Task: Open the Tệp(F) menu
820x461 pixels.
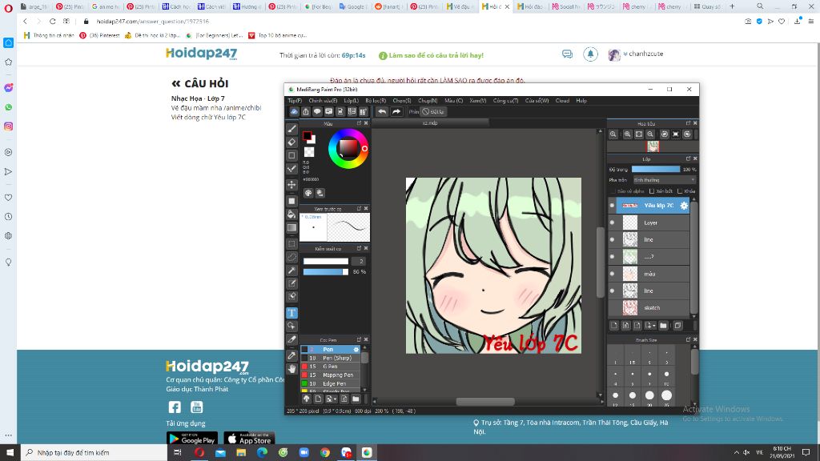Action: click(x=295, y=100)
